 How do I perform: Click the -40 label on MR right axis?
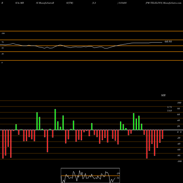(179, 144)
